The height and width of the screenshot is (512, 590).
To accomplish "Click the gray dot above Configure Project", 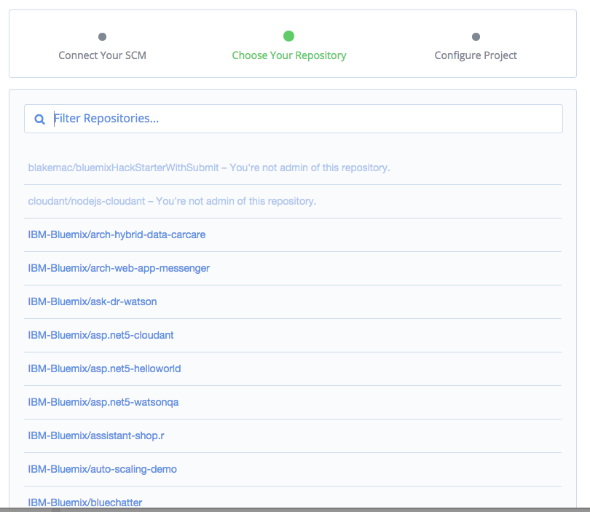I will (x=476, y=37).
